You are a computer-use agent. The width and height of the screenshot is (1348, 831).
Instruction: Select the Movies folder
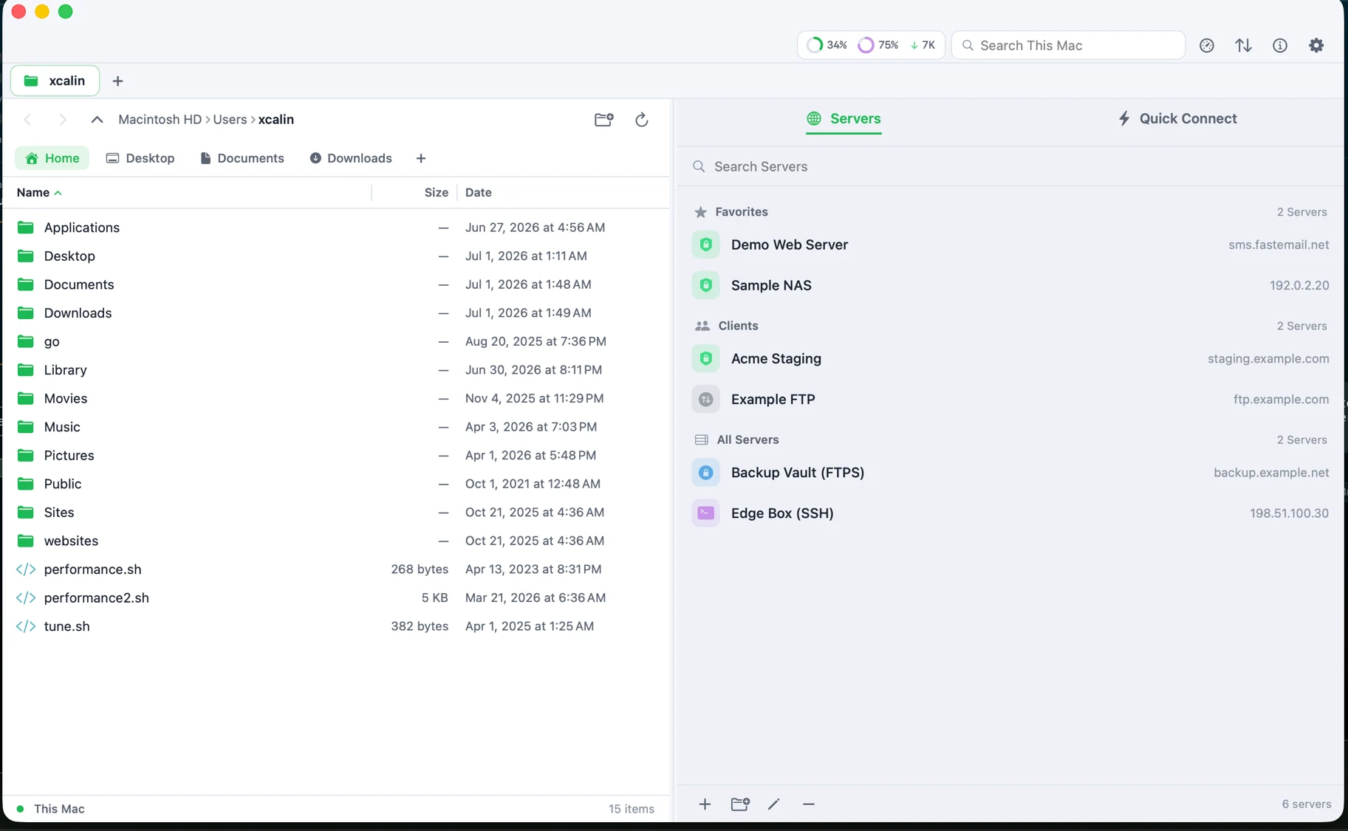tap(336, 398)
